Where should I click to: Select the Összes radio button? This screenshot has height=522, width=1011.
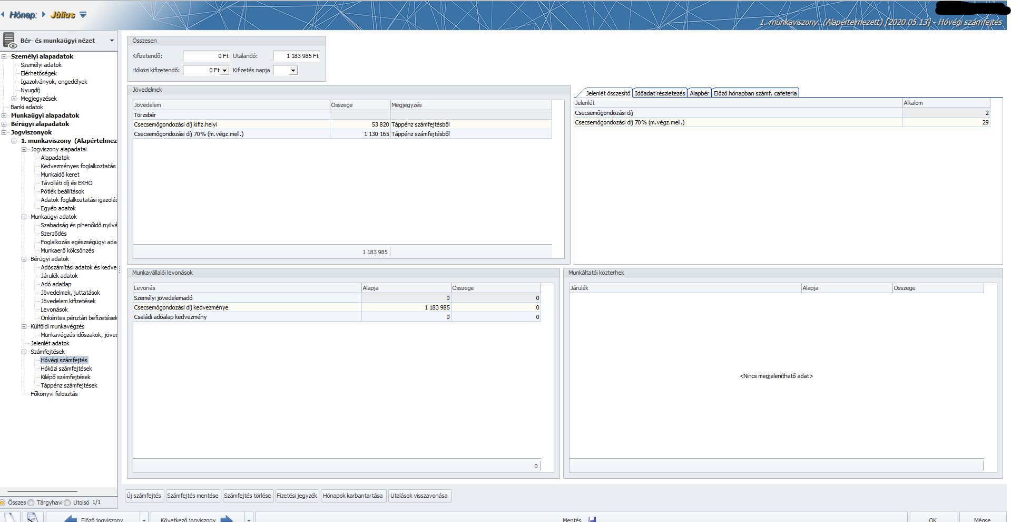tap(3, 502)
